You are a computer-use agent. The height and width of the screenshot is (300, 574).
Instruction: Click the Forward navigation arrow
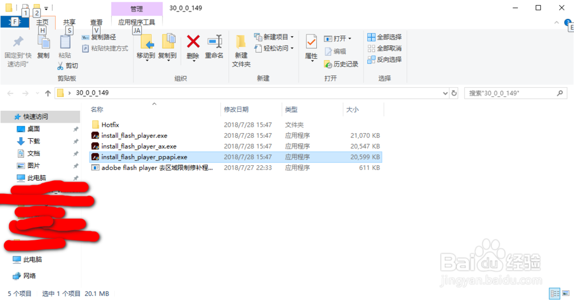[x=25, y=93]
